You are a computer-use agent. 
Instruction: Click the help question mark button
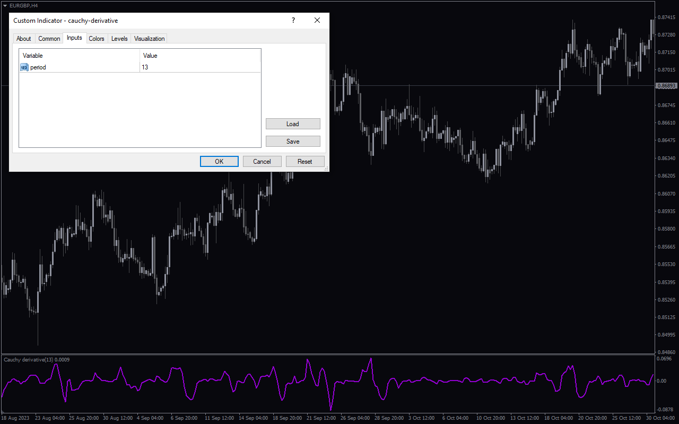coord(293,20)
